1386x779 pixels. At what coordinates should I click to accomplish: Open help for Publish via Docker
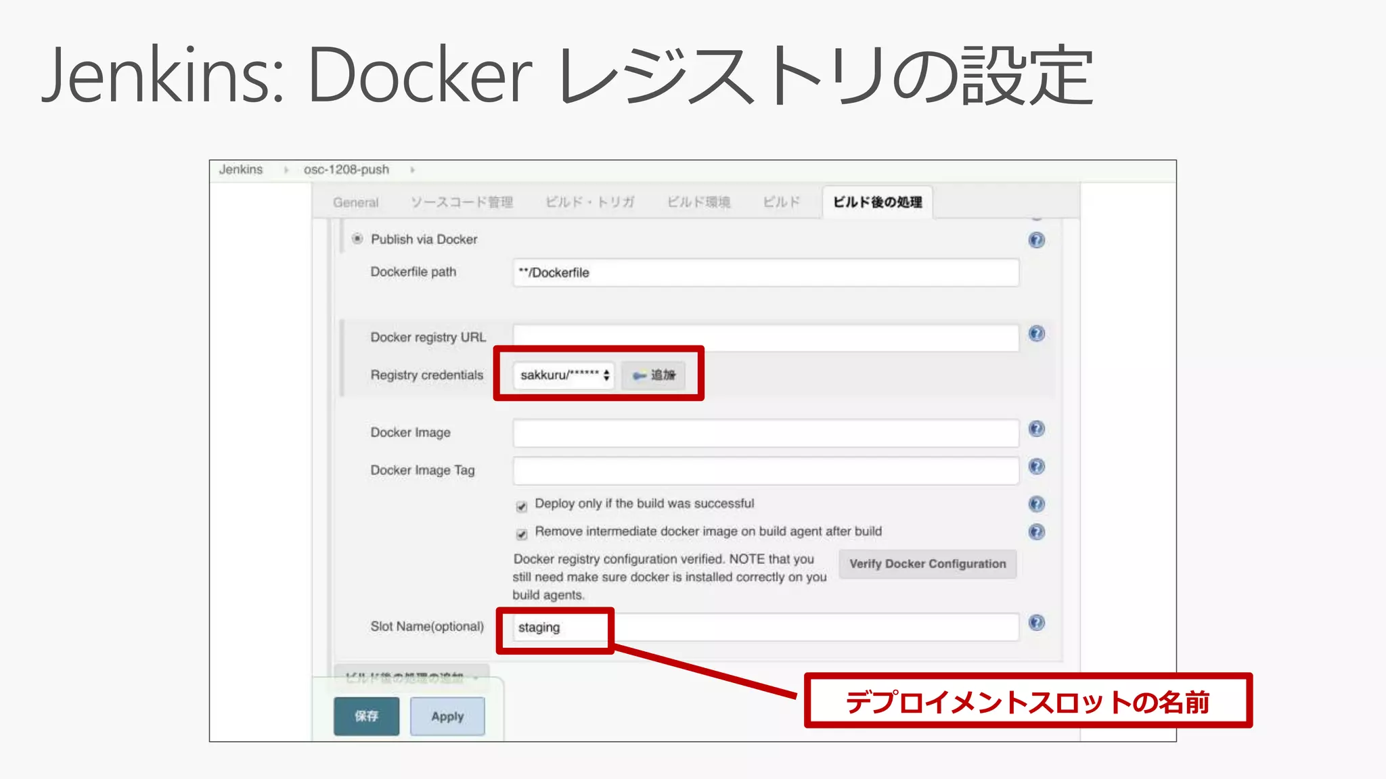click(x=1036, y=240)
